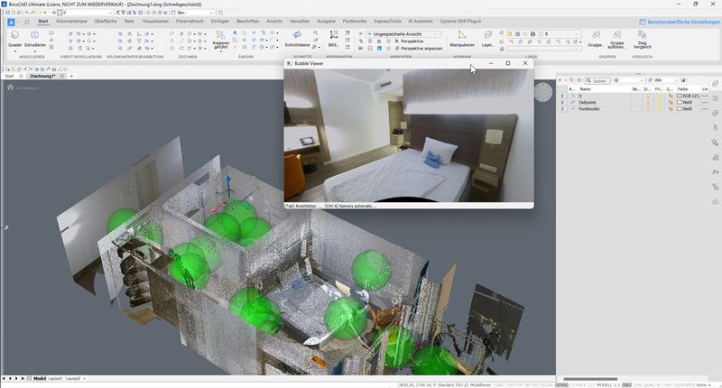Toggle Punktwolke layer lightbulb

[x=648, y=108]
